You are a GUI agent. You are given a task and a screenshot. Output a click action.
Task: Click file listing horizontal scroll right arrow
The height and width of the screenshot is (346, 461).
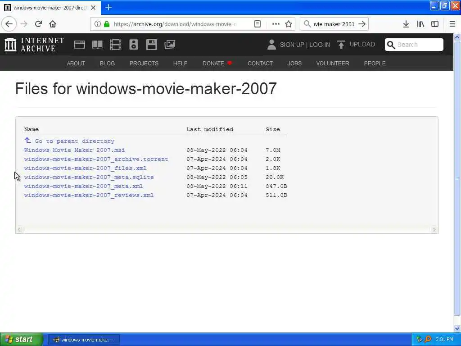434,229
